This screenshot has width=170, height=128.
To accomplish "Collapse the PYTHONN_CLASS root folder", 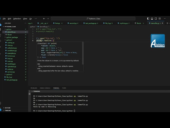I will [10, 27].
